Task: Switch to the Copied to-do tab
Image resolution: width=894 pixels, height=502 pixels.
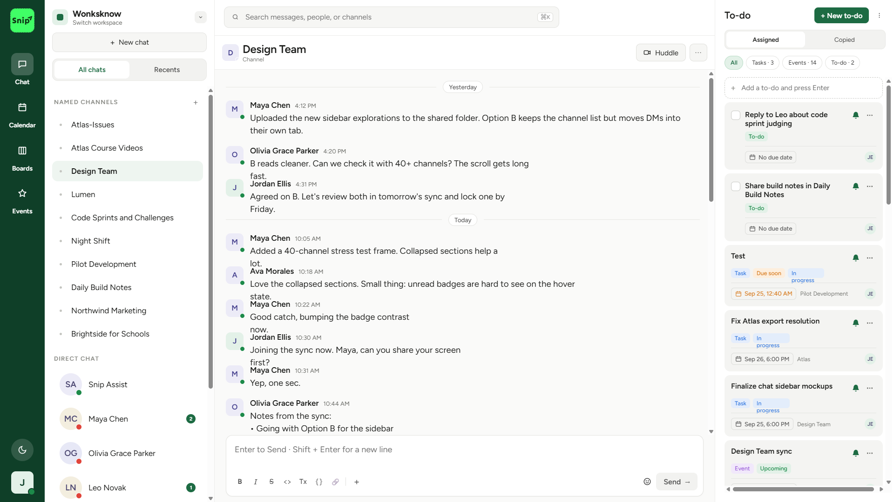Action: click(x=844, y=40)
